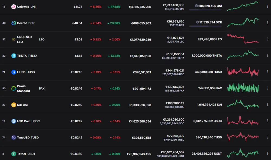Click the info icon beside DCR supply

click(x=197, y=22)
